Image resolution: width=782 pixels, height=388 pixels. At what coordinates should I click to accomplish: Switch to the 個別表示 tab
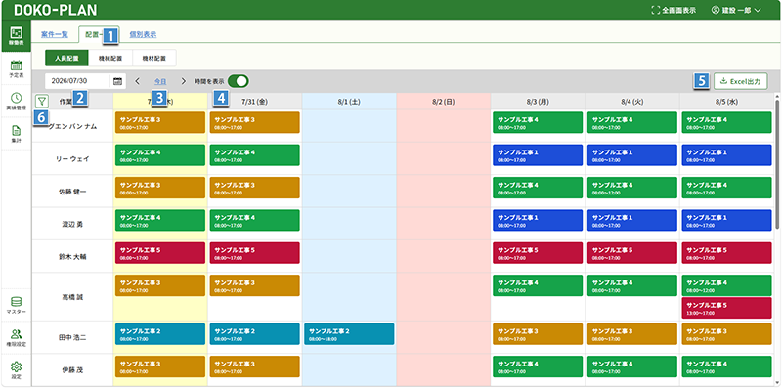click(143, 34)
